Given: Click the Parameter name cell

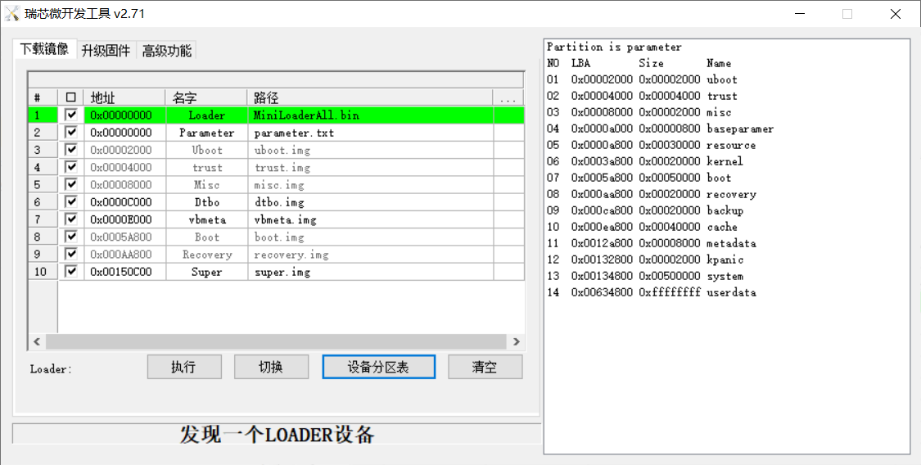Looking at the screenshot, I should [207, 133].
